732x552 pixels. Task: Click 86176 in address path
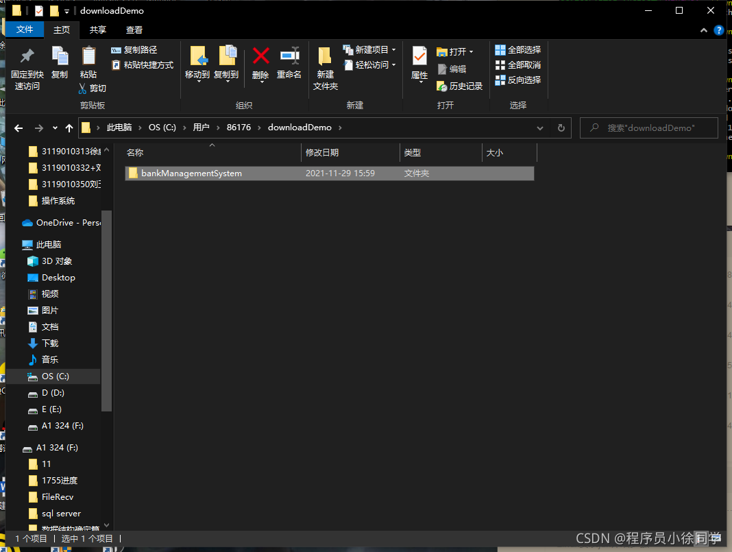[239, 128]
